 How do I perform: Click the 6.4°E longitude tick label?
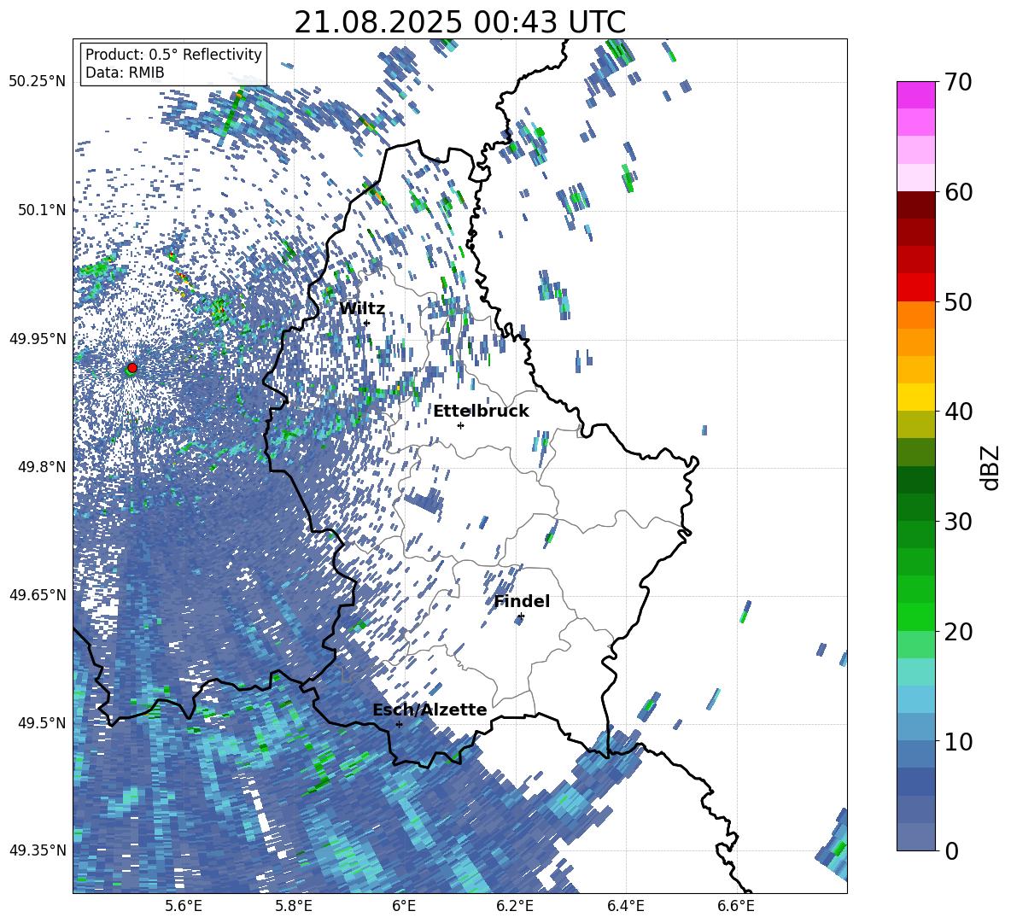tap(625, 906)
